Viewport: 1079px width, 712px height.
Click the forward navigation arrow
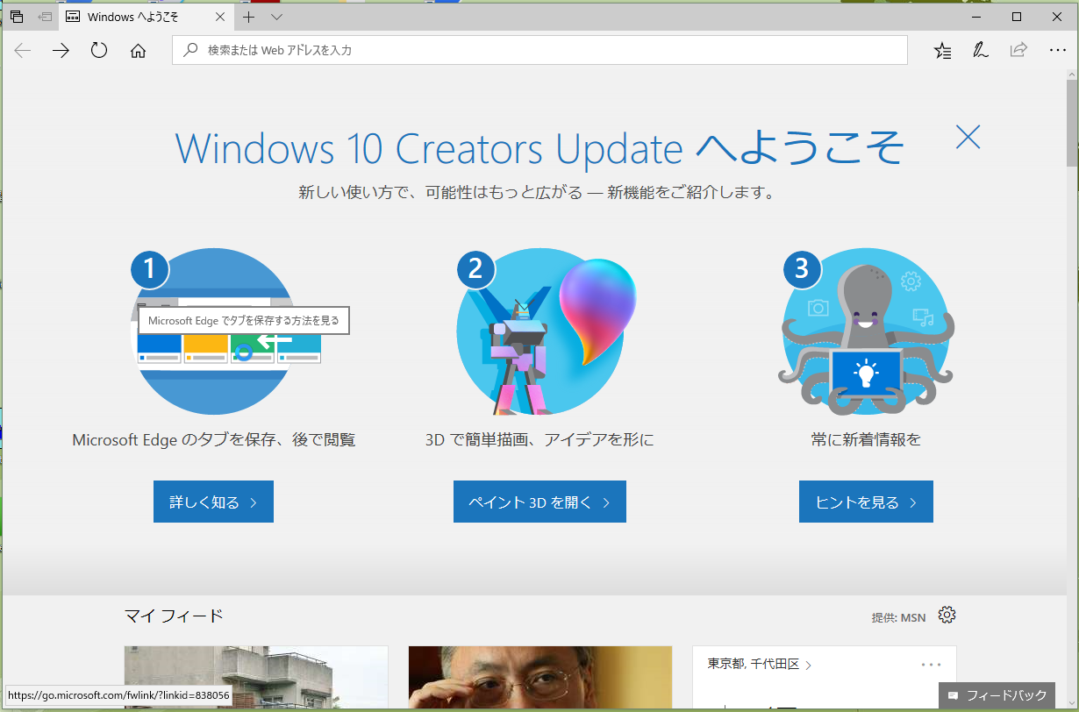point(61,51)
